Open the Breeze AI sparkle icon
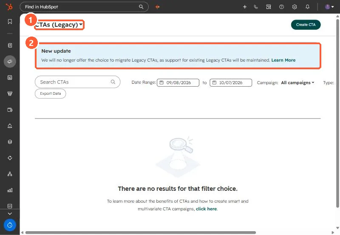Viewport: 340px width, 235px height. coord(158,7)
